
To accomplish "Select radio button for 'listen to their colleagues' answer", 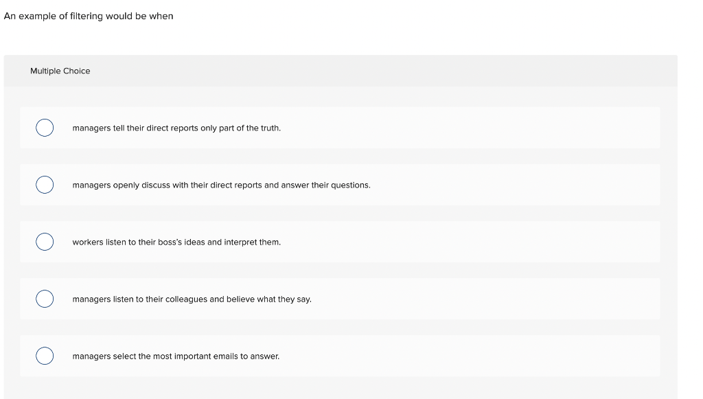I will point(45,299).
